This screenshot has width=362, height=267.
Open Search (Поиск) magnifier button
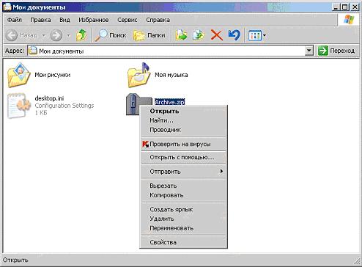[x=111, y=35]
